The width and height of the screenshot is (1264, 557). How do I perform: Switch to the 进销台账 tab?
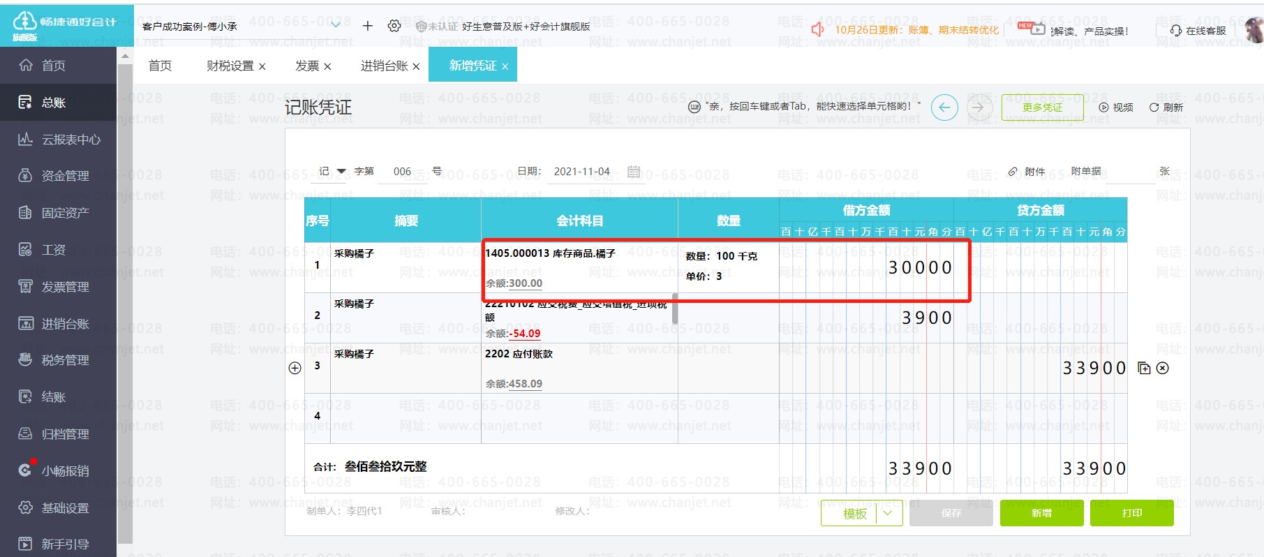pyautogui.click(x=384, y=66)
